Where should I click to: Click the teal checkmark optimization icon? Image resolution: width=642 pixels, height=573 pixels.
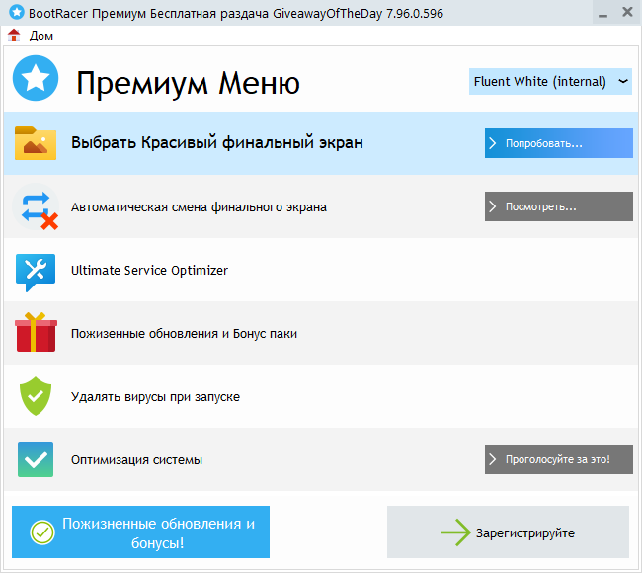click(36, 459)
